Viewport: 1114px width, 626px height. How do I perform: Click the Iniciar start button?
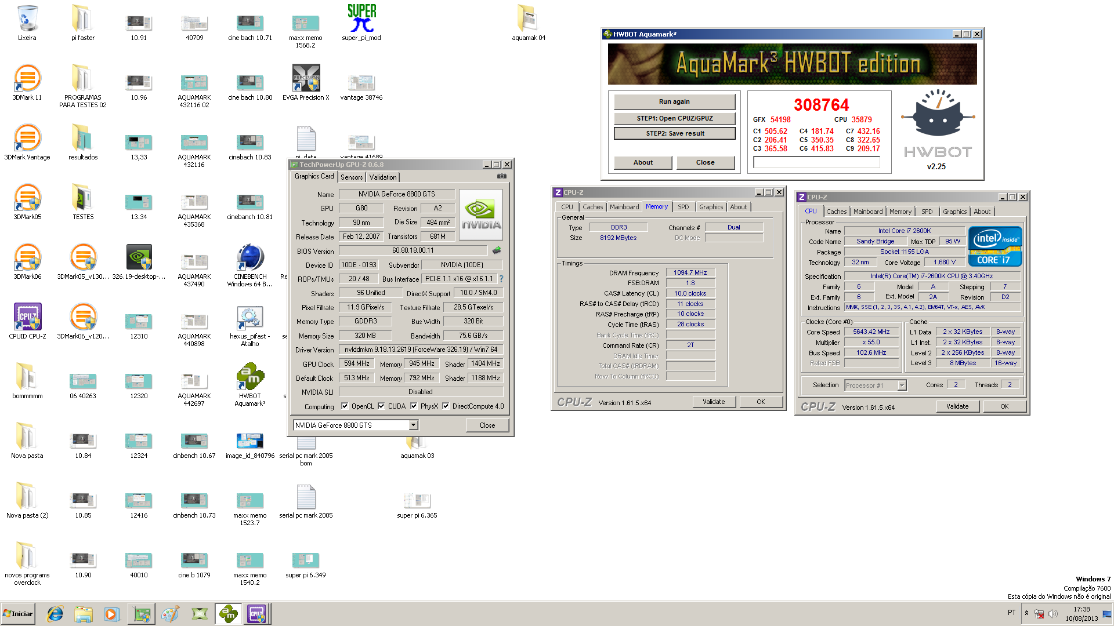click(x=18, y=614)
